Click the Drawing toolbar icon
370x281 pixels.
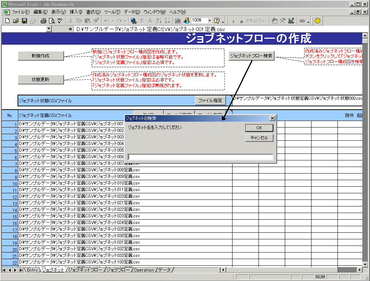coord(186,21)
